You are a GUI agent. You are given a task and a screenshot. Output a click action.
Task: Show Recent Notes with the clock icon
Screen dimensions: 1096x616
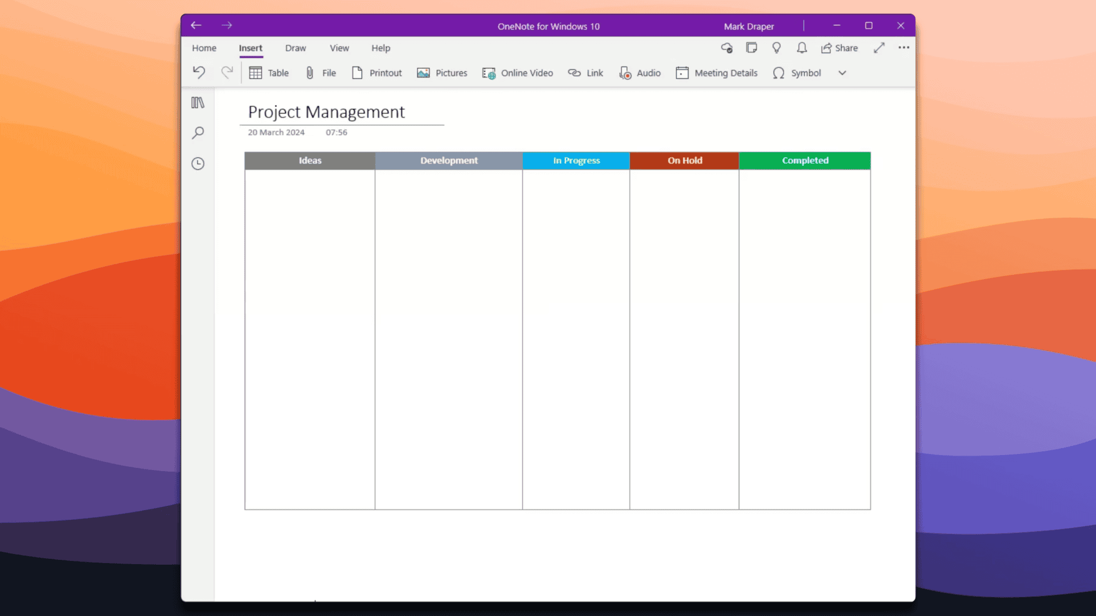197,164
